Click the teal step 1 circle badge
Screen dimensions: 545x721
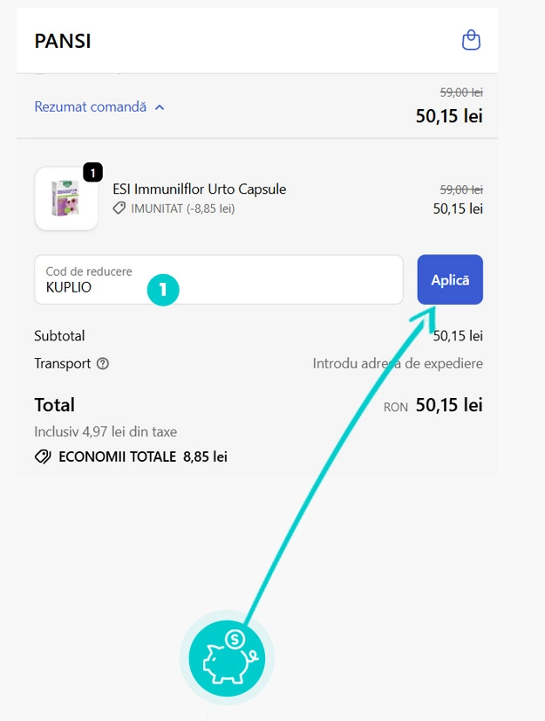coord(163,289)
